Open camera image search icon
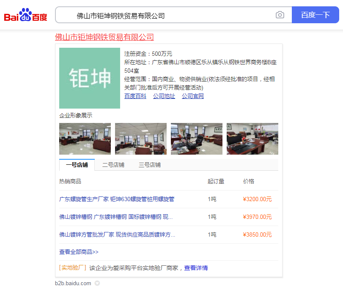The height and width of the screenshot is (289, 343). click(x=280, y=15)
